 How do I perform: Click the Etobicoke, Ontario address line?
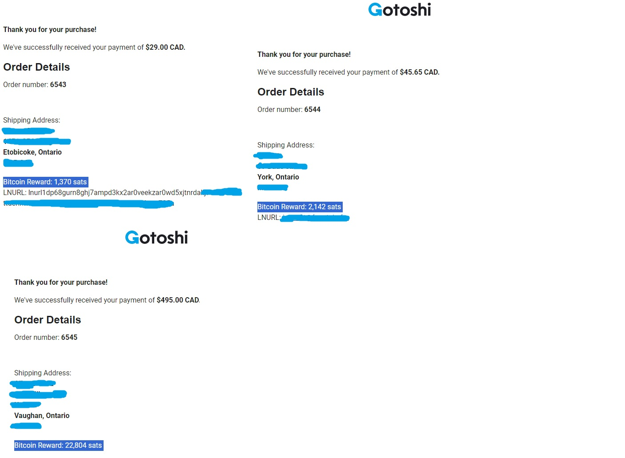32,152
